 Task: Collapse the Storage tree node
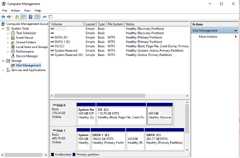click(x=3, y=61)
